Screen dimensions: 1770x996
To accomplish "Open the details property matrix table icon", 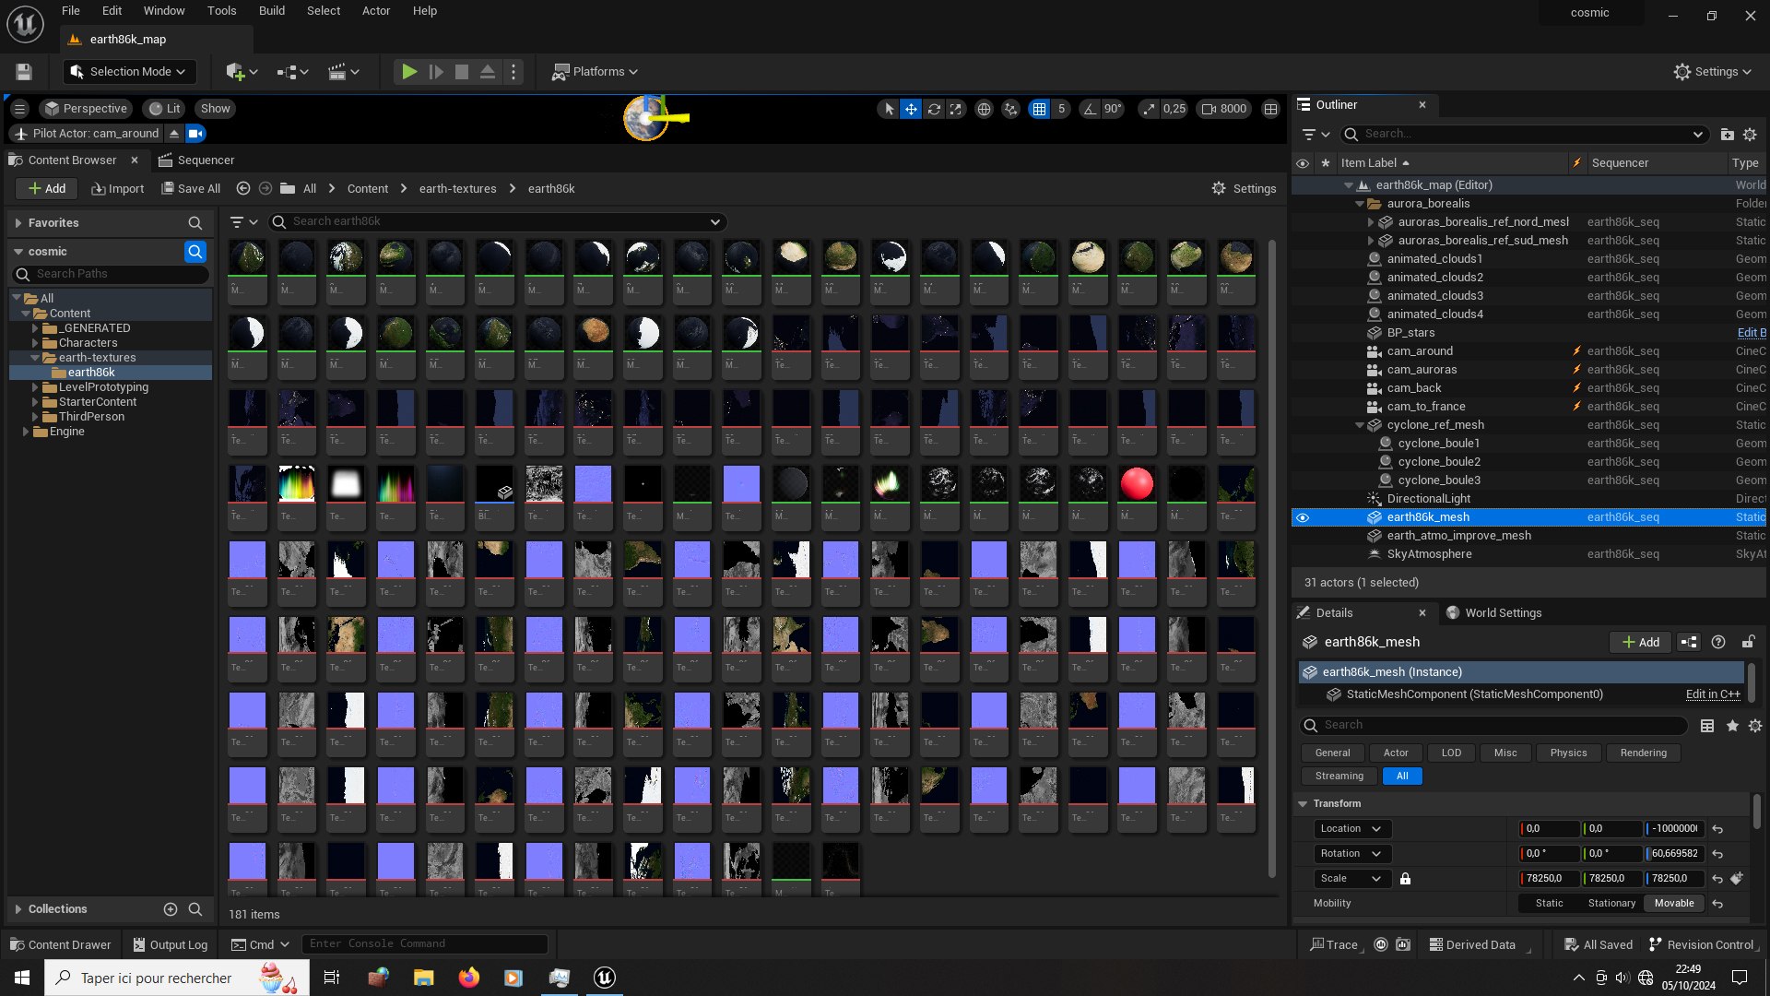I will (x=1707, y=726).
